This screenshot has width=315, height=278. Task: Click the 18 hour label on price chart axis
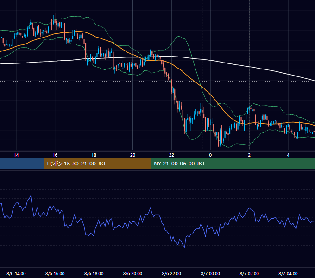94,155
